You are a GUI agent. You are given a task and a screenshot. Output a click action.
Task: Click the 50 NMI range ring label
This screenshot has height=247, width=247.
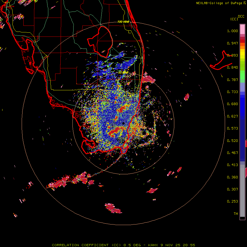[x=123, y=72]
